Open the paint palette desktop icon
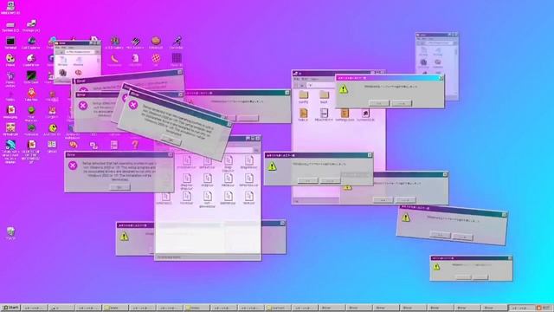 [10, 58]
